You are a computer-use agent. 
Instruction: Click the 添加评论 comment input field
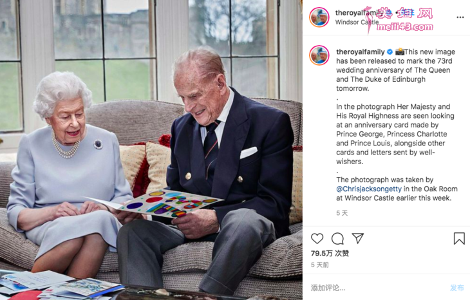[x=378, y=288]
